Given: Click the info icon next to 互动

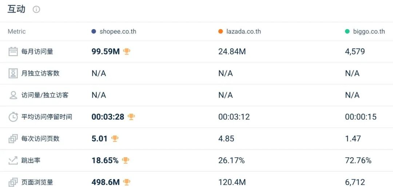Looking at the screenshot, I should click(x=36, y=9).
